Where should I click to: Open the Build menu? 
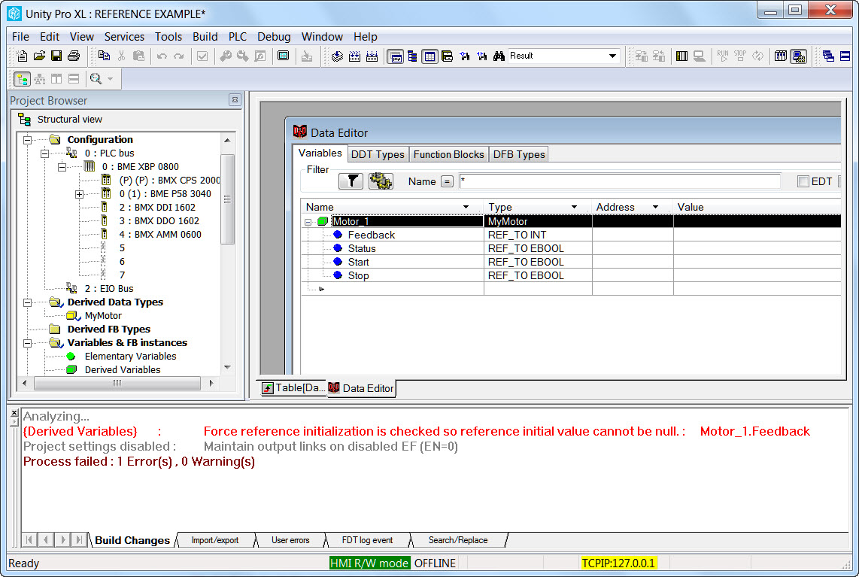pyautogui.click(x=205, y=37)
